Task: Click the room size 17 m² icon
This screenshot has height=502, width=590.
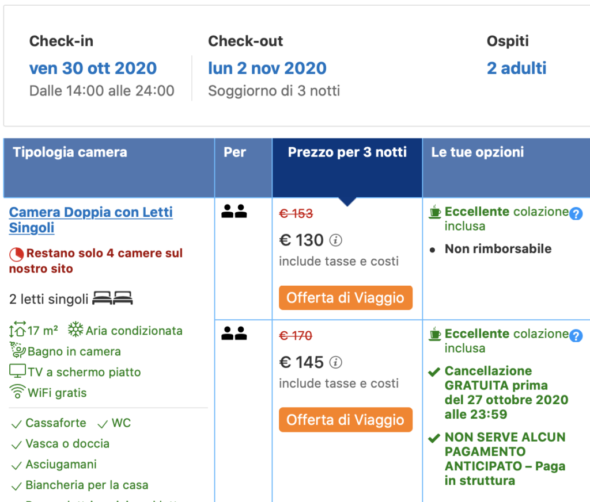Action: coord(18,329)
